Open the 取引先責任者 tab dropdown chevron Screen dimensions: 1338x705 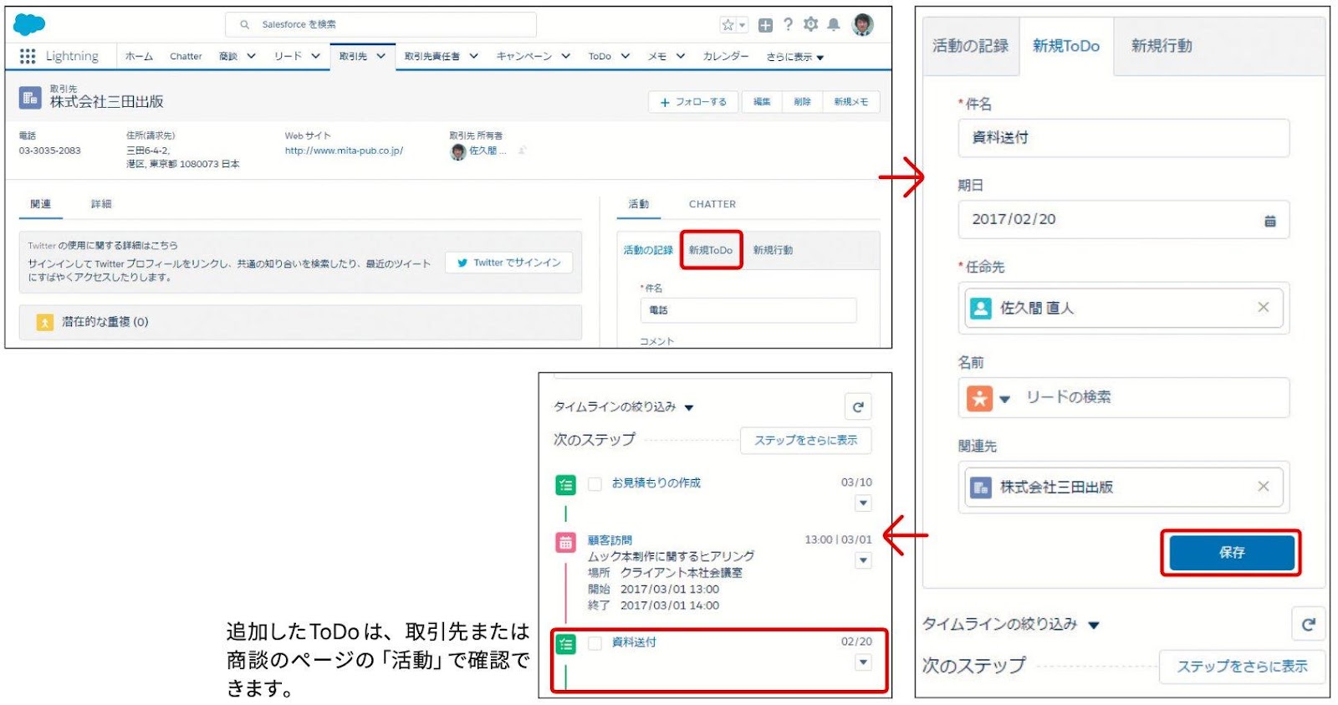click(473, 56)
